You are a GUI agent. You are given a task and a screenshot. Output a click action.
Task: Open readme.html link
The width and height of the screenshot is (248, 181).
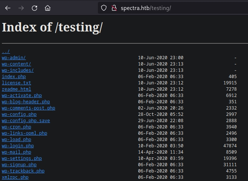click(x=16, y=89)
